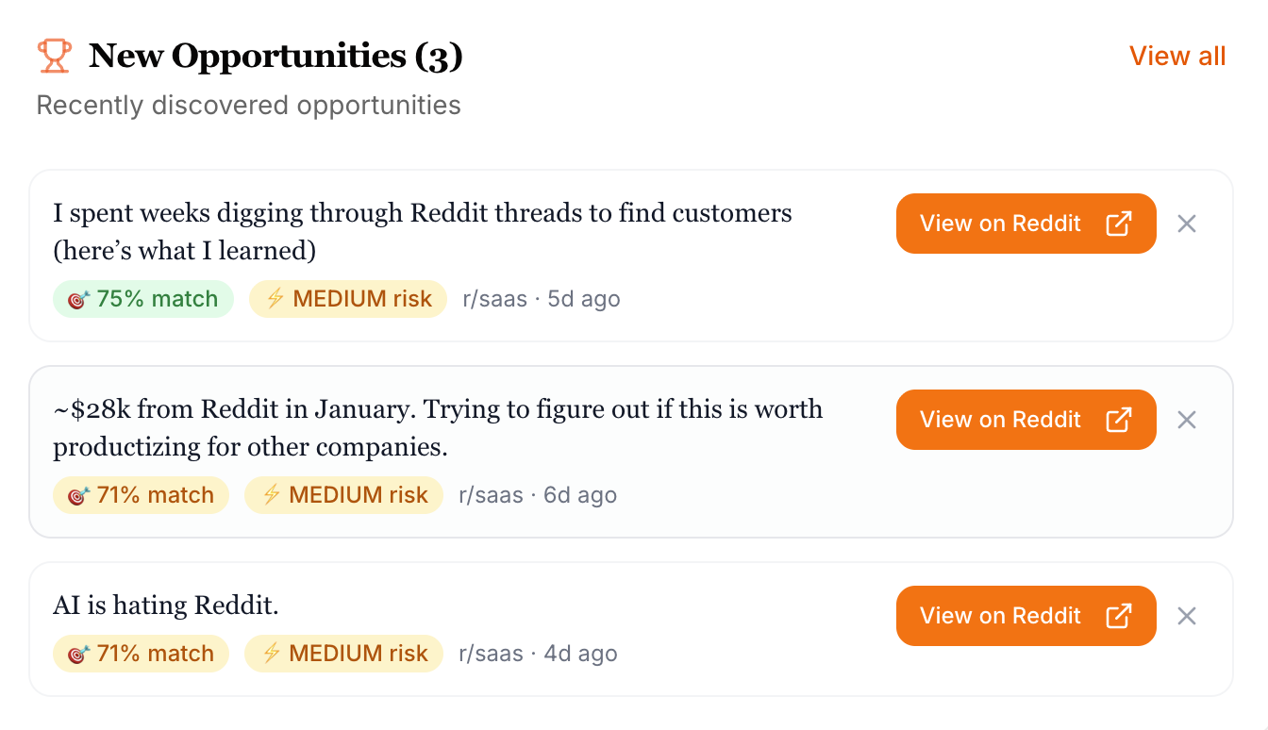Dismiss the AI is hating Reddit opportunity
Image resolution: width=1268 pixels, height=730 pixels.
pyautogui.click(x=1186, y=616)
